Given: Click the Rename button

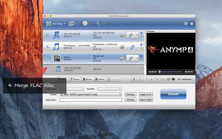Looking at the screenshot, I should click(x=74, y=79).
